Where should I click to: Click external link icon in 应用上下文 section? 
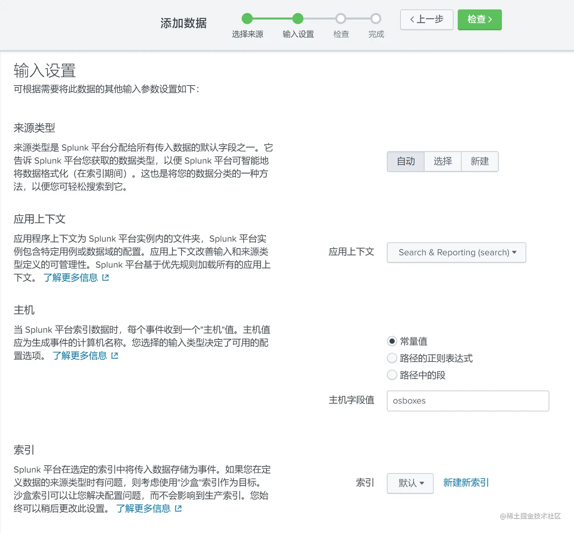click(x=106, y=278)
